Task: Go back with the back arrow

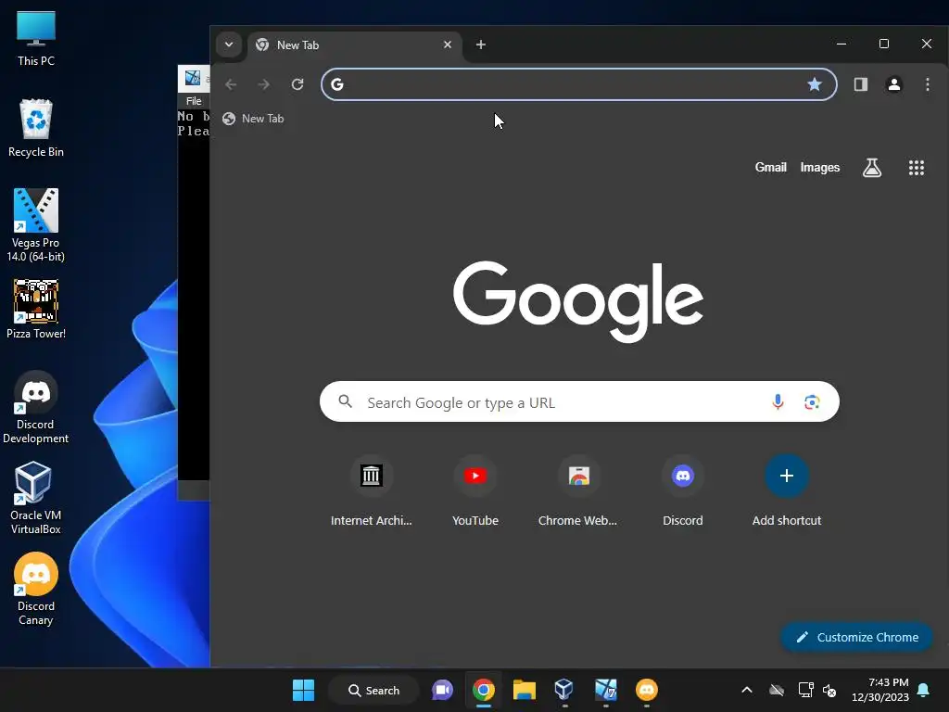Action: (x=231, y=84)
